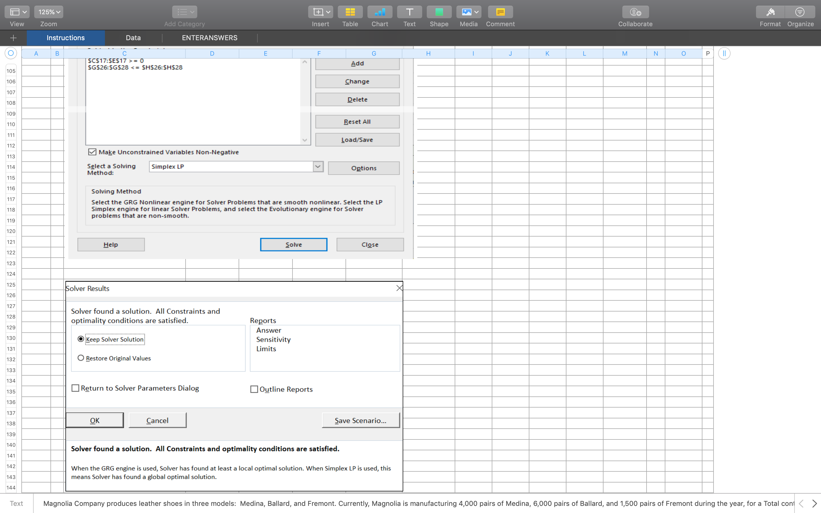This screenshot has height=513, width=821.
Task: Open the Solving Method dropdown
Action: (x=317, y=166)
